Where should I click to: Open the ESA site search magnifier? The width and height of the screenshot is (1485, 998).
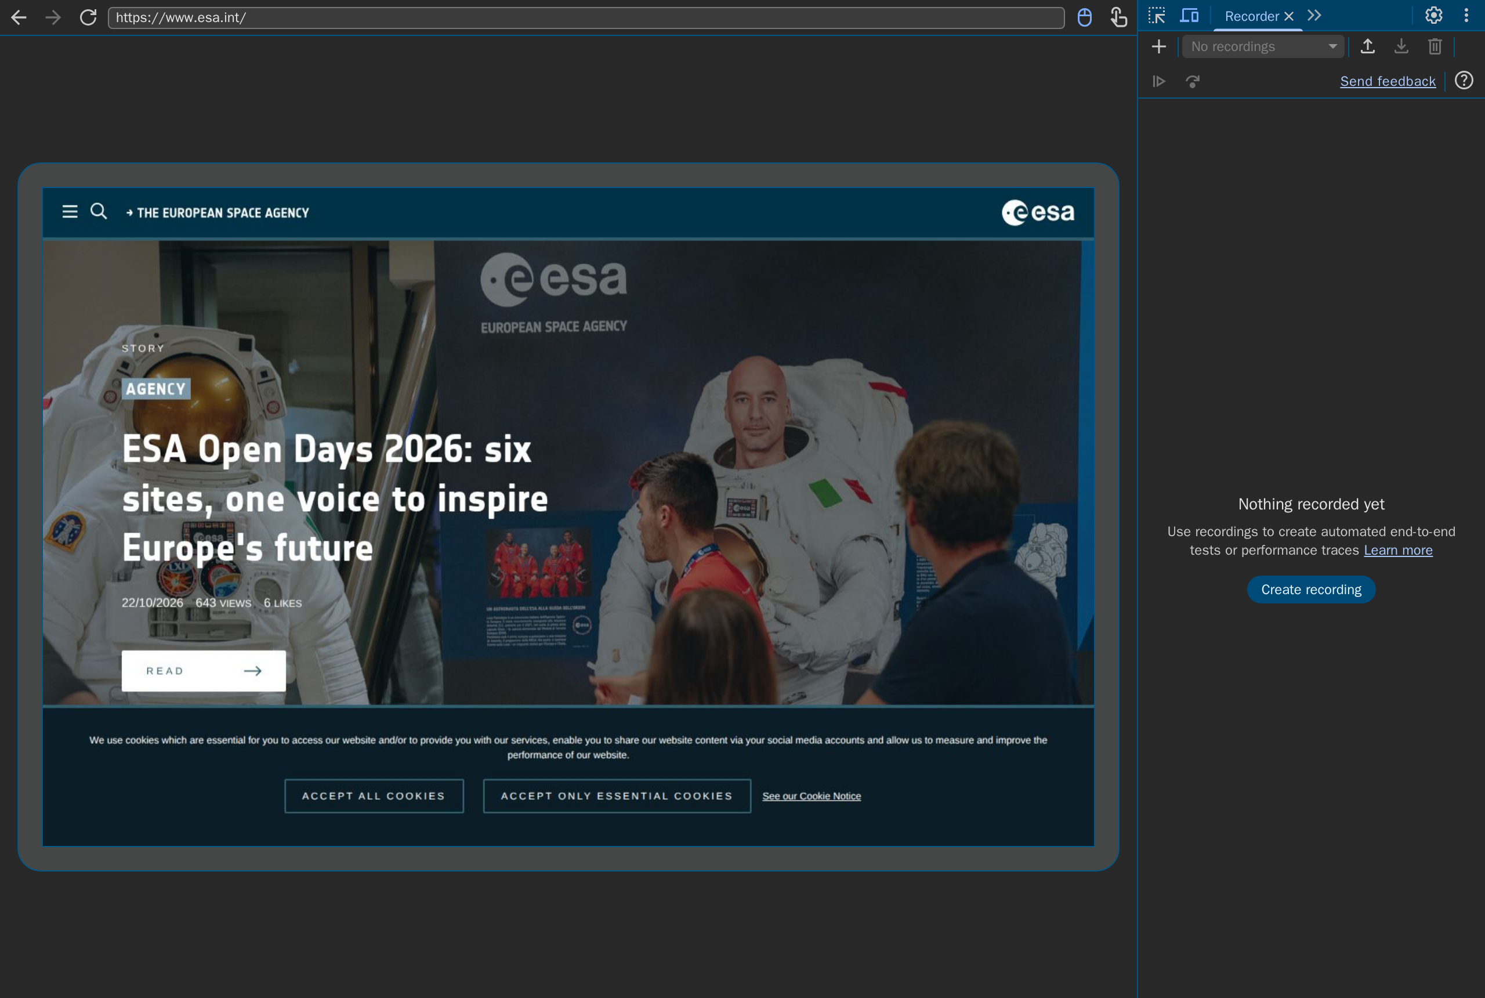tap(99, 211)
